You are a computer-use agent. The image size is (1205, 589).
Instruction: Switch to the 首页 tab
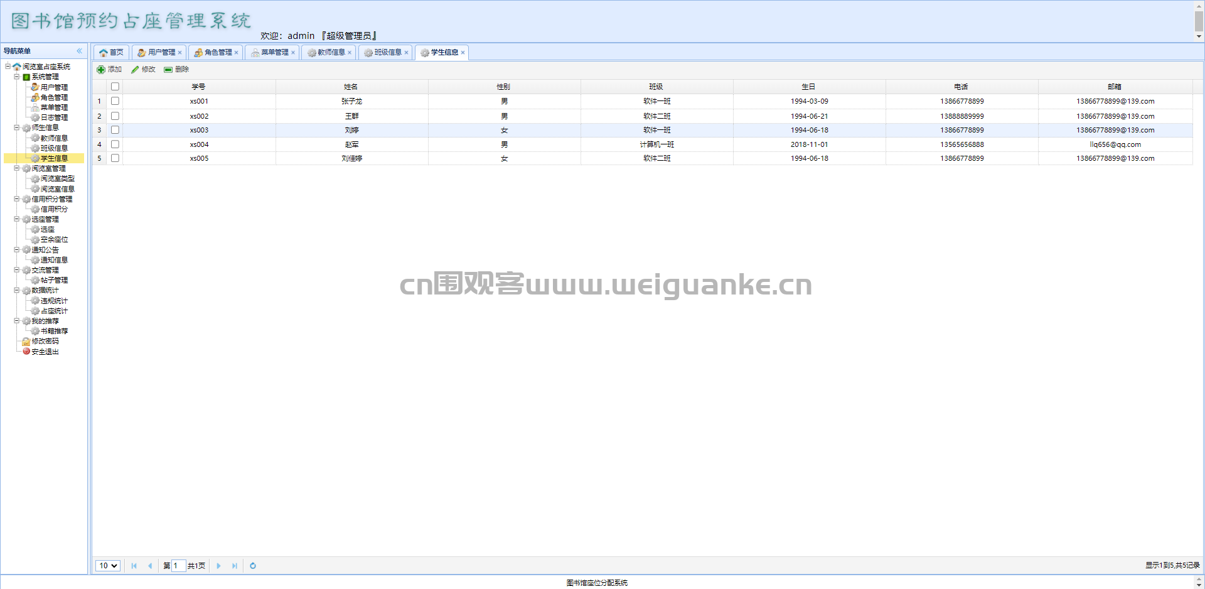tap(112, 53)
